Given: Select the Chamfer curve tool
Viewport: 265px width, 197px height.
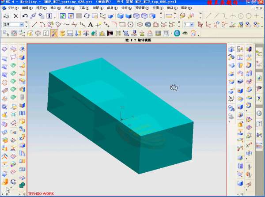Looking at the screenshot, I should tap(114, 24).
